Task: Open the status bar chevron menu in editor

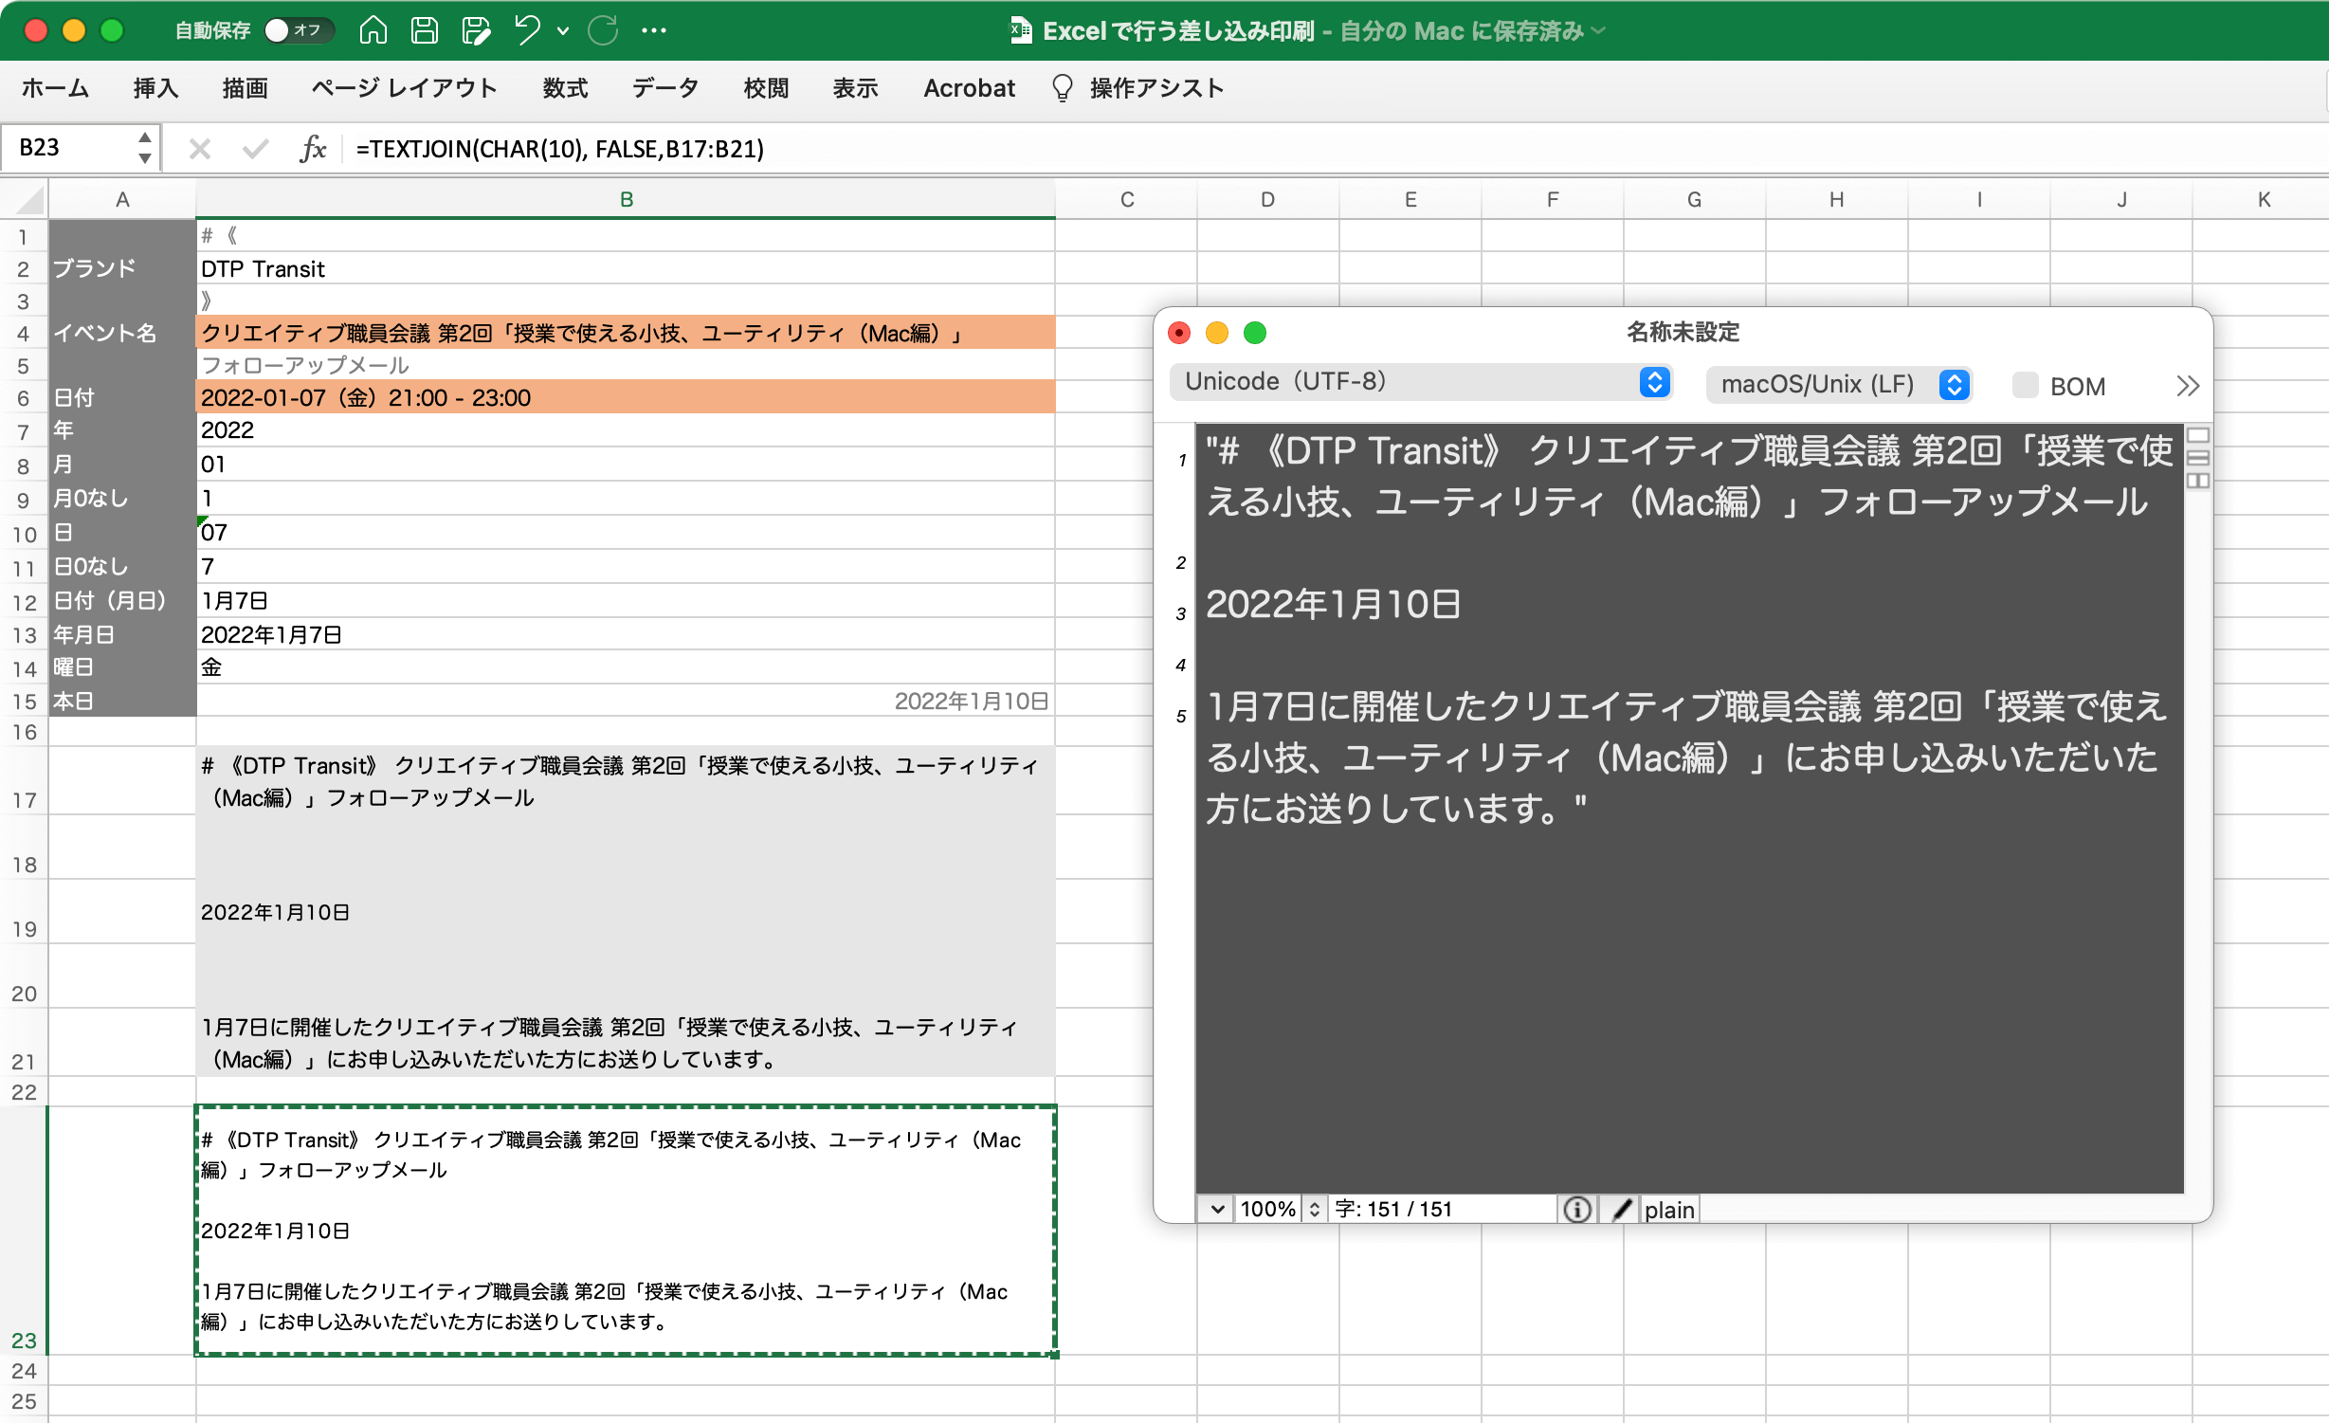Action: [x=1217, y=1209]
